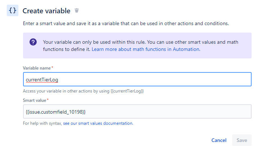275x157 pixels.
Task: Click the curly braces Create variable icon
Action: (13, 11)
